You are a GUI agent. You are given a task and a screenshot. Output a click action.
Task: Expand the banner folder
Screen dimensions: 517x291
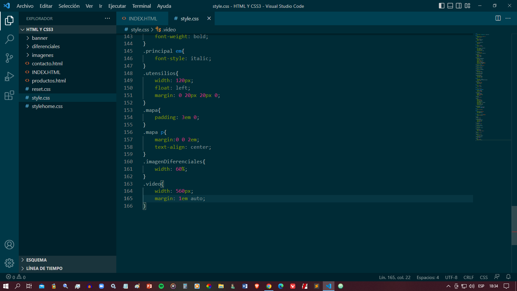68,38
